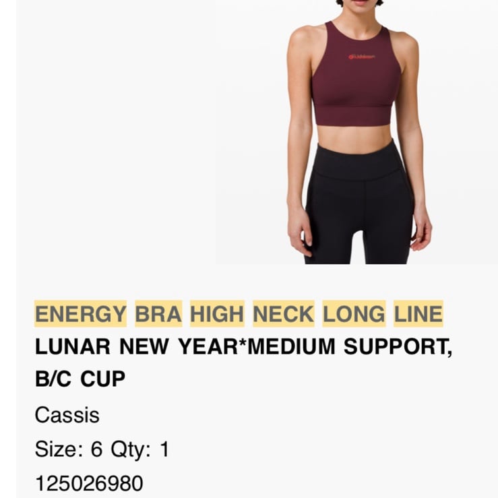This screenshot has height=498, width=498.
Task: Click empty white area left of photo
Action: pyautogui.click(x=116, y=132)
